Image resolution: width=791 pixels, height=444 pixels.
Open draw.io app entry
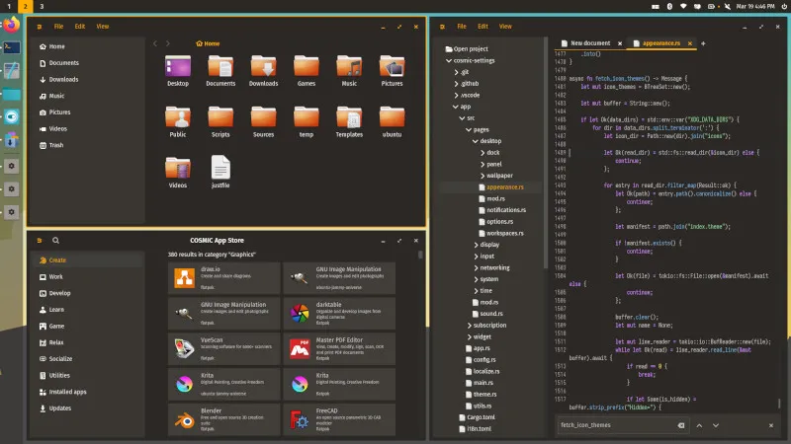(x=224, y=278)
